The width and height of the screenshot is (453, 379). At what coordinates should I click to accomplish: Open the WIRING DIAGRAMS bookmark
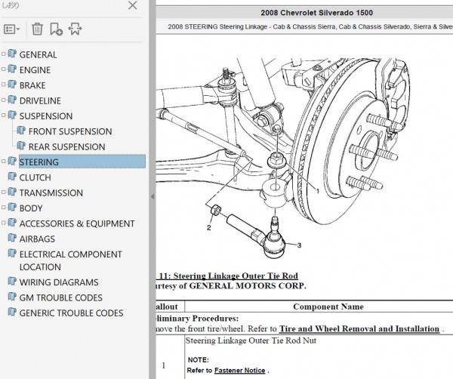tap(59, 282)
